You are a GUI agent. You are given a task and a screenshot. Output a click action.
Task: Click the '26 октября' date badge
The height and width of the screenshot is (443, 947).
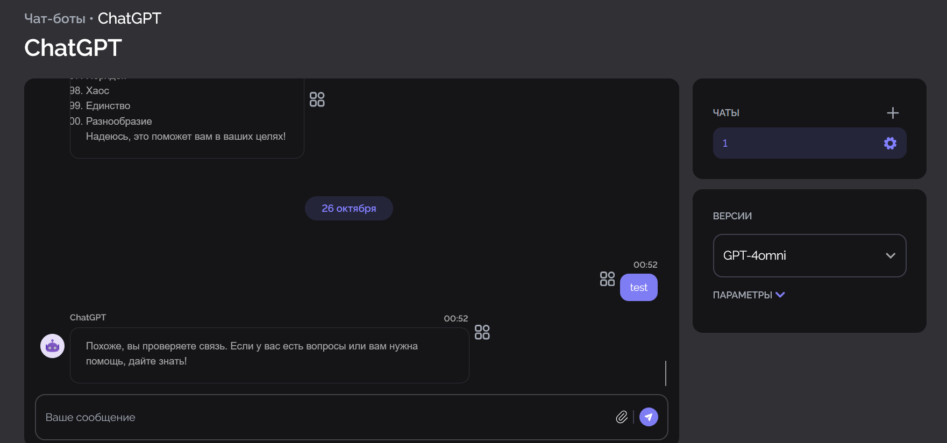click(x=349, y=208)
